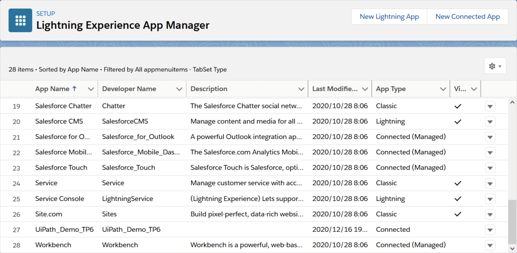This screenshot has width=517, height=253.
Task: Click the Sites developer name cell
Action: click(x=109, y=214)
